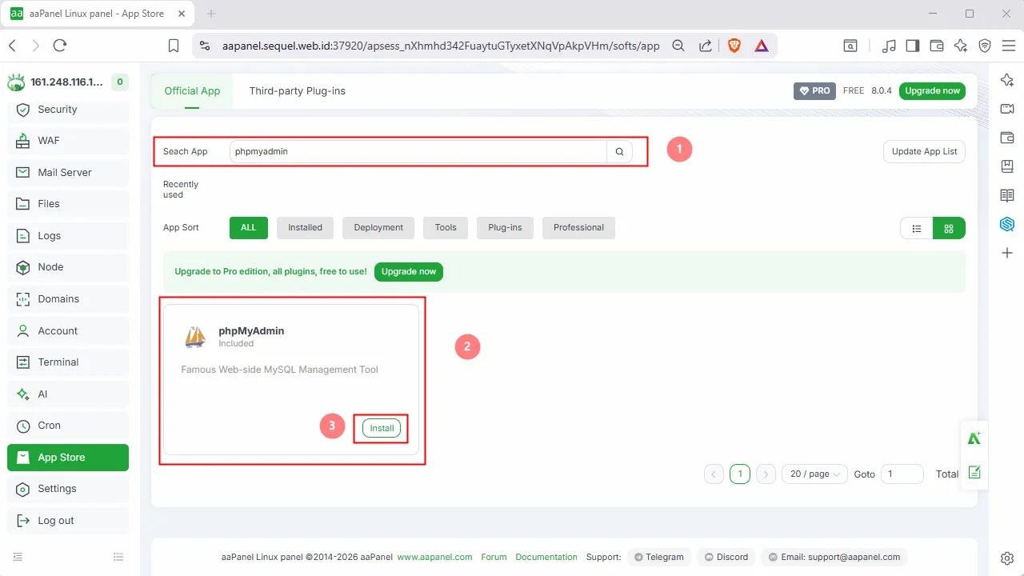The height and width of the screenshot is (576, 1024).
Task: Click Log out in the sidebar
Action: (x=68, y=521)
